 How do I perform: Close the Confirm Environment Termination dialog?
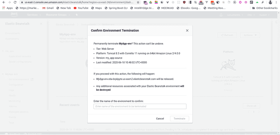187,31
